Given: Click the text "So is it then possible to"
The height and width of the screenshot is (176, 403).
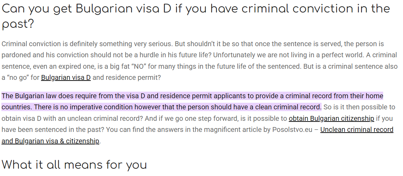Looking at the screenshot, I should (x=359, y=107).
